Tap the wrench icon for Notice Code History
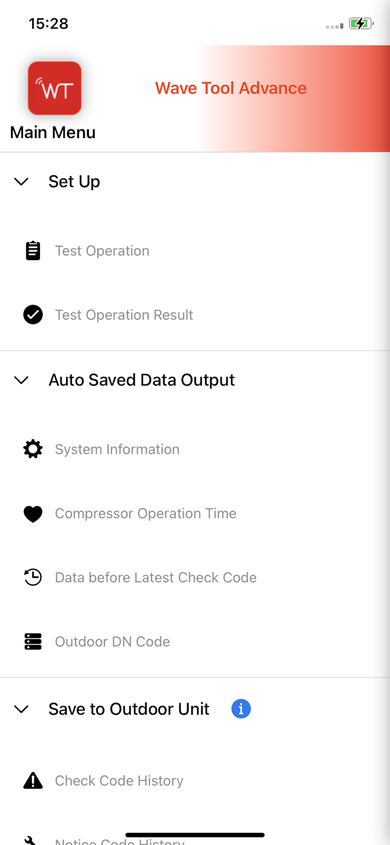This screenshot has height=845, width=390. click(x=30, y=841)
